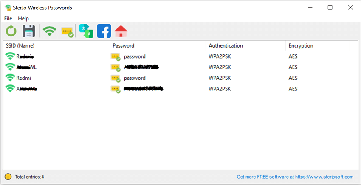Viewport: 361px width, 185px height.
Task: Open the File menu
Action: [x=8, y=18]
